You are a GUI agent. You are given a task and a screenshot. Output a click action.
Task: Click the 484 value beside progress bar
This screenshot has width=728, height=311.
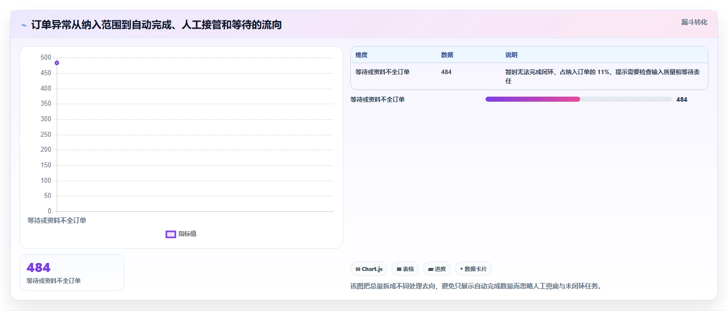tap(682, 100)
